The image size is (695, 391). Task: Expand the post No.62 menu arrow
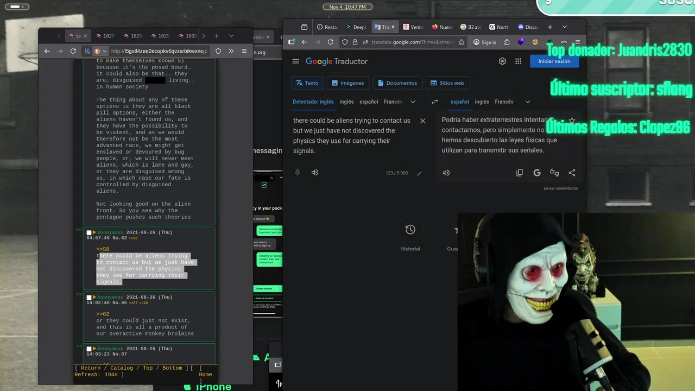94,232
